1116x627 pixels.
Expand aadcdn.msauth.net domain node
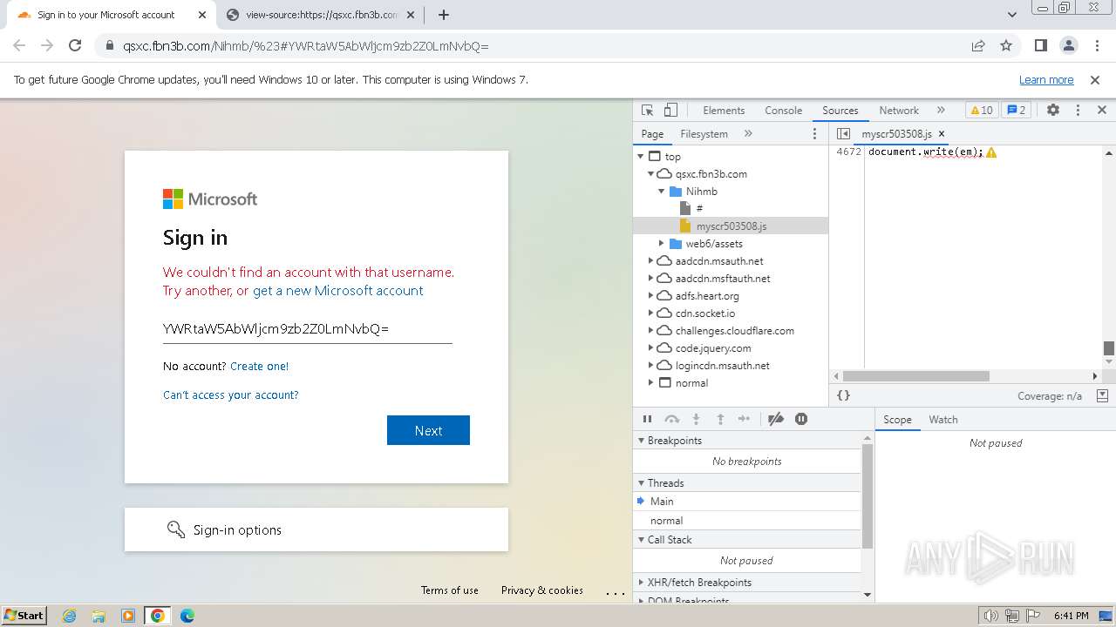click(651, 261)
